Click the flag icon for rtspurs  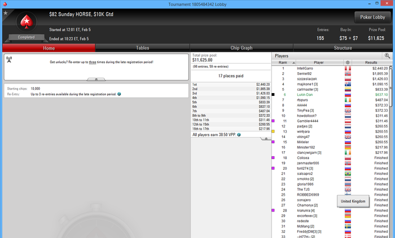click(x=348, y=100)
